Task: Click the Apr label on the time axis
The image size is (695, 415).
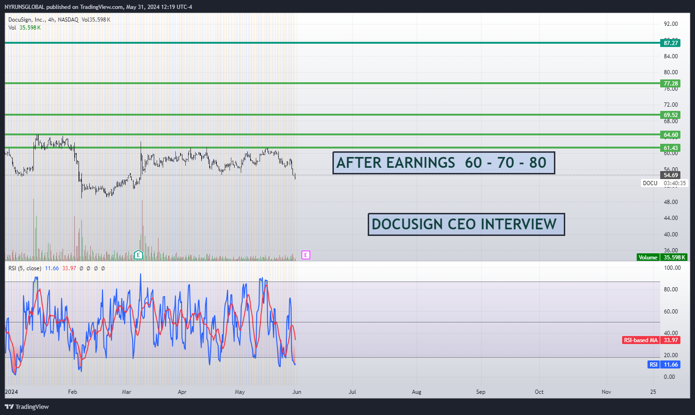Action: 182,392
